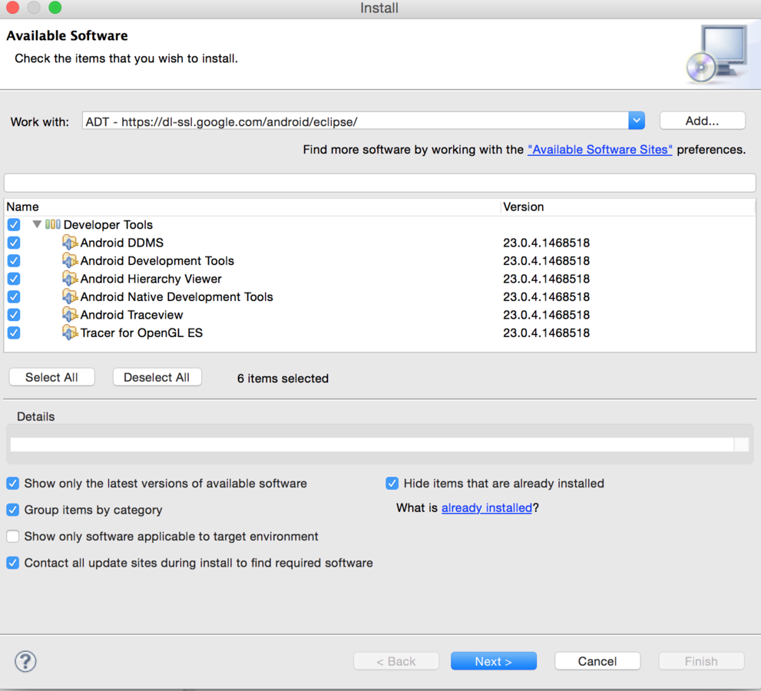Image resolution: width=761 pixels, height=691 pixels.
Task: Uncheck the Android Traceview checkbox
Action: click(14, 315)
